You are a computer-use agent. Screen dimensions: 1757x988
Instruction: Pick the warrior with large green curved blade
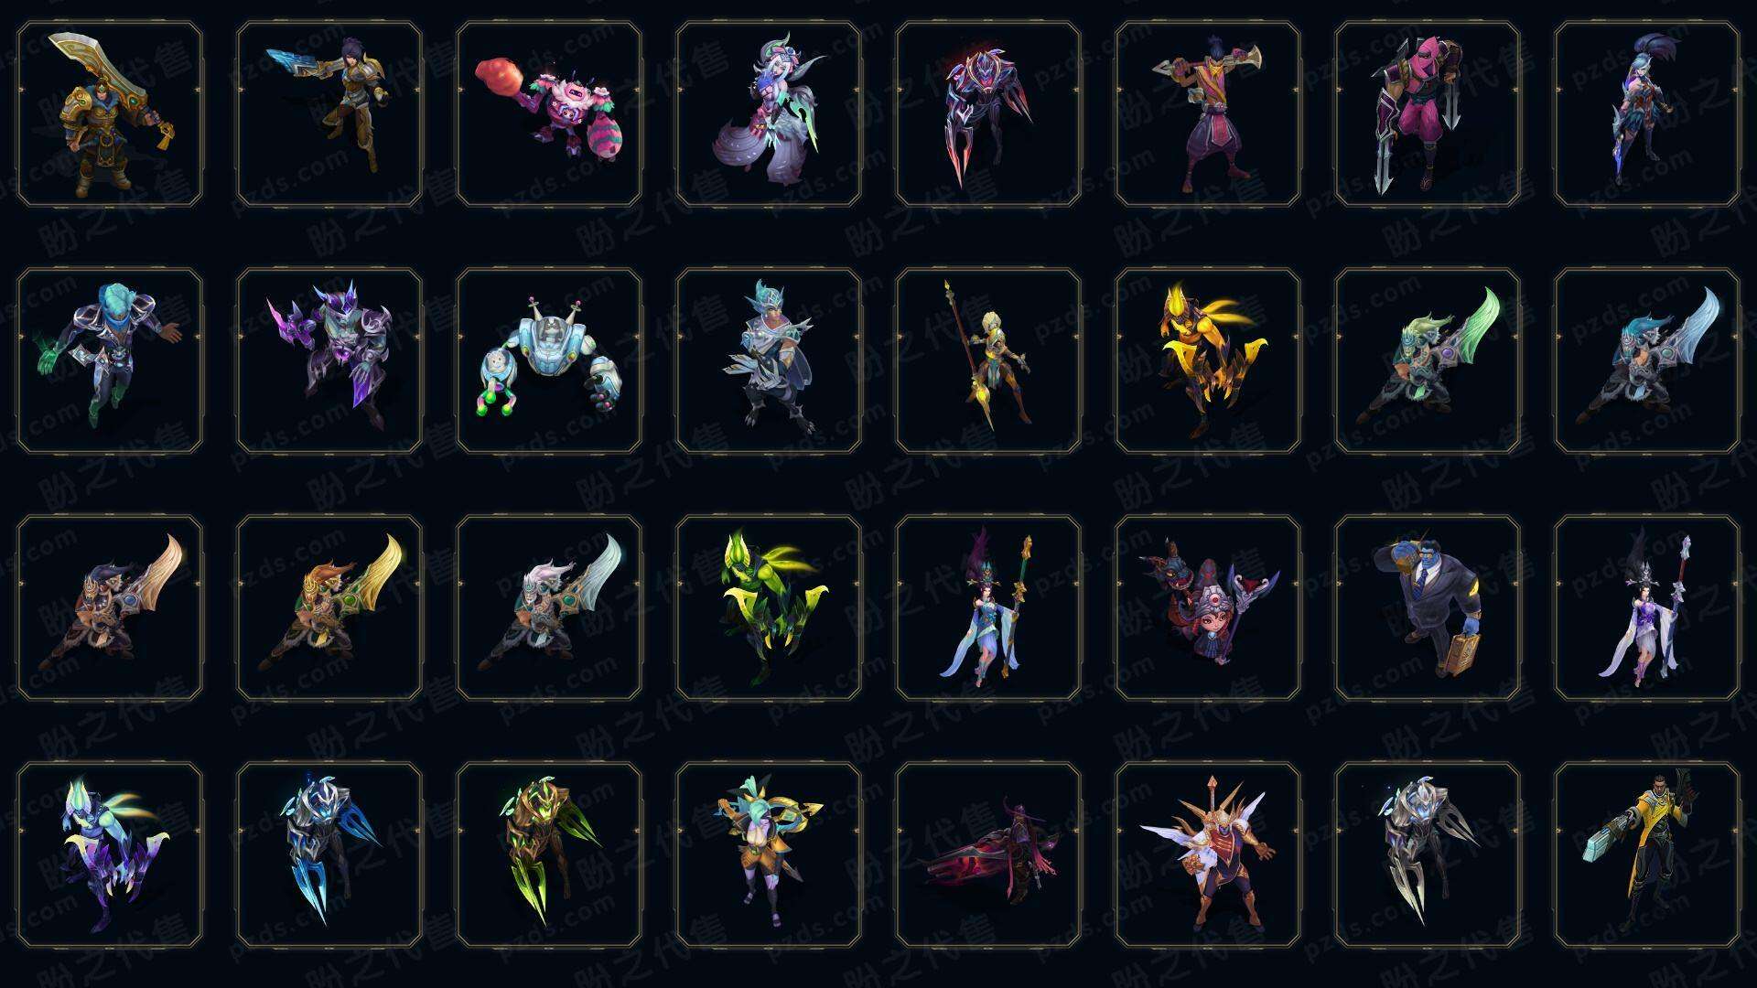(1428, 360)
